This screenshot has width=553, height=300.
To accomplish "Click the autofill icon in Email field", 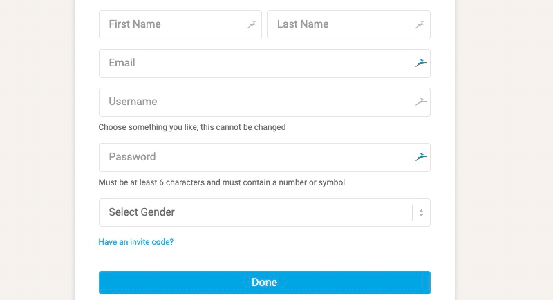I will point(421,63).
